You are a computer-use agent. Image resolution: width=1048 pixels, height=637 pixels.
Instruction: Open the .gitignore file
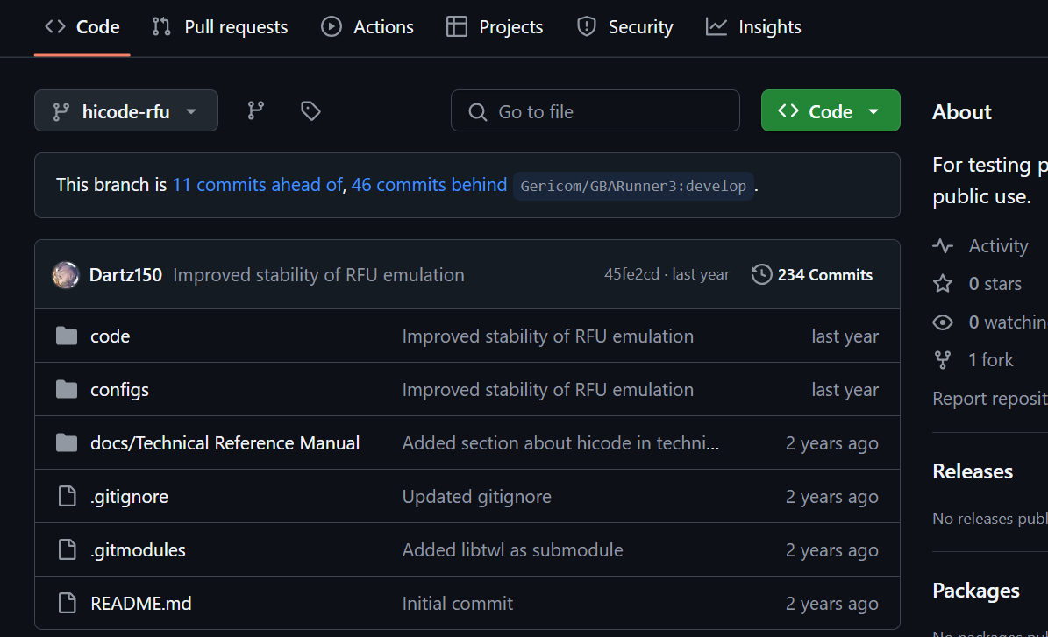point(129,496)
